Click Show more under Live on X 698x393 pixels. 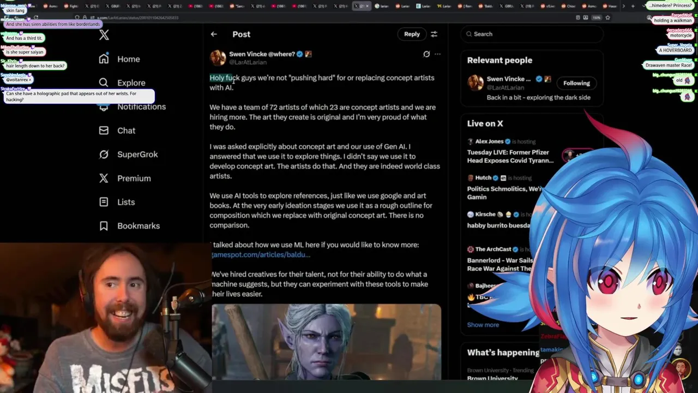[x=483, y=325]
